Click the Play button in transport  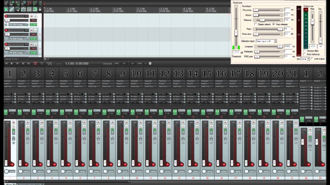[x=17, y=63]
